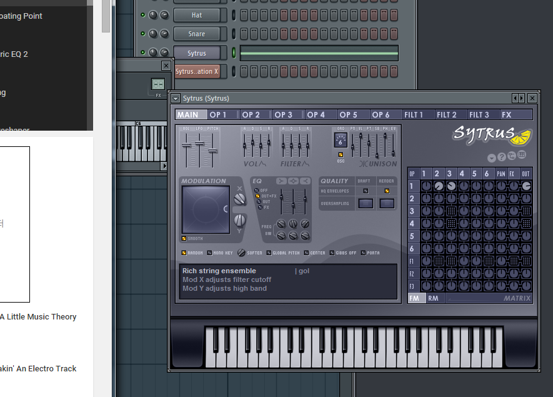Click the Hat channel button
The width and height of the screenshot is (553, 397).
point(197,15)
